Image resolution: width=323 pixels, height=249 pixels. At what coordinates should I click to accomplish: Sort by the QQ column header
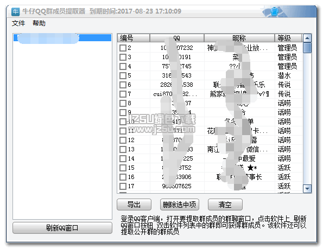[177, 38]
